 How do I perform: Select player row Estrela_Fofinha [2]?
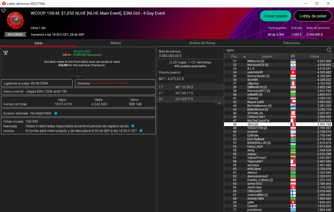[278, 180]
